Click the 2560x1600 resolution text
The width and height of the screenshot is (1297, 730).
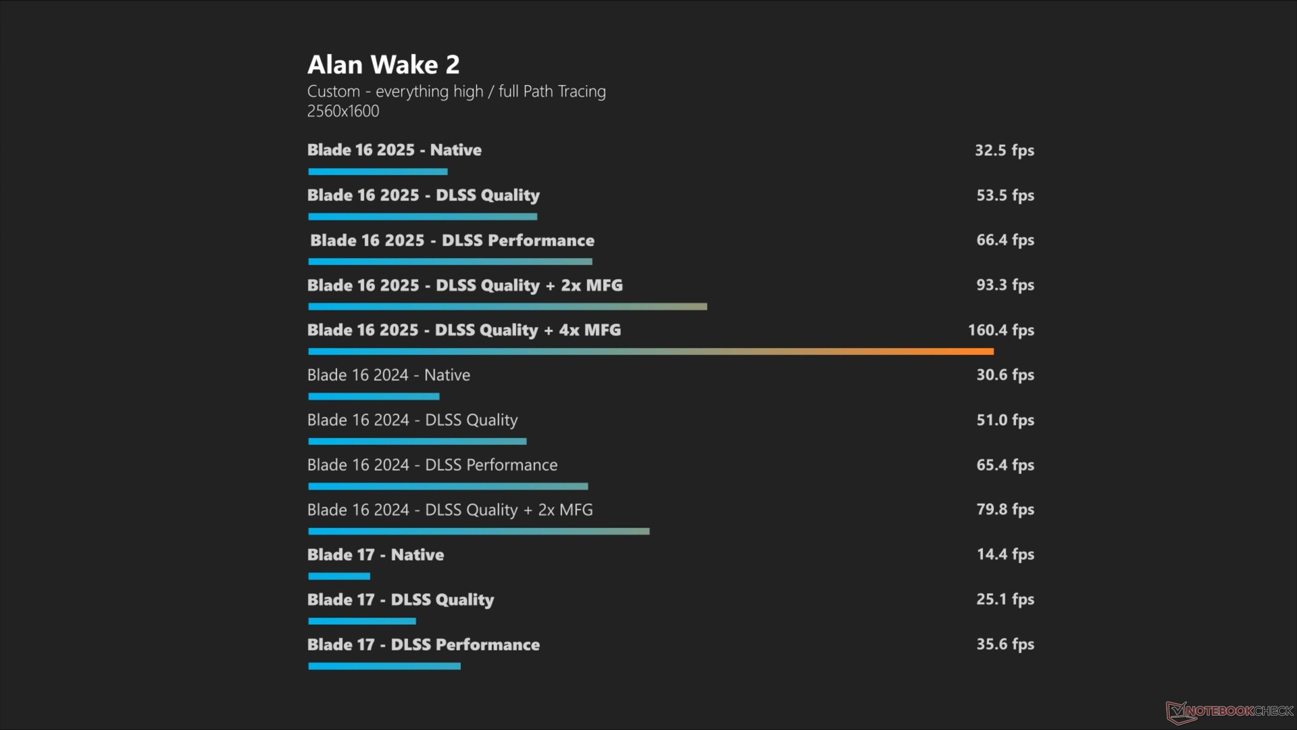point(343,112)
